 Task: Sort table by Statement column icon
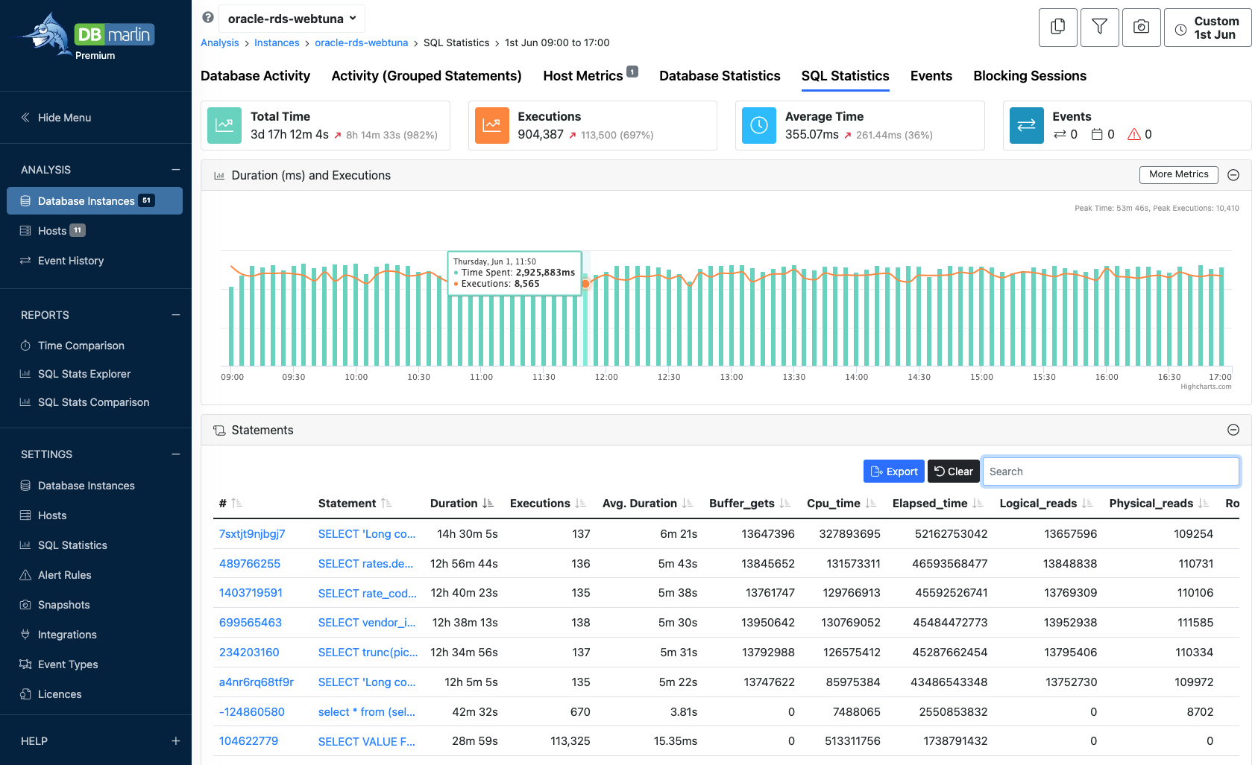(386, 504)
